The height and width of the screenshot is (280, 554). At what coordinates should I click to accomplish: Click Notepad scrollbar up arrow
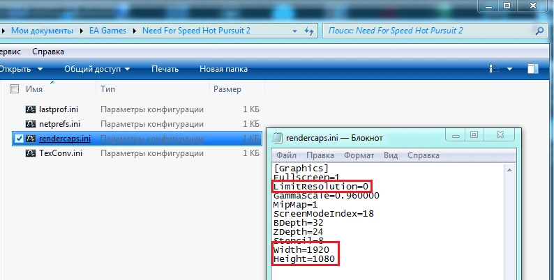509,170
